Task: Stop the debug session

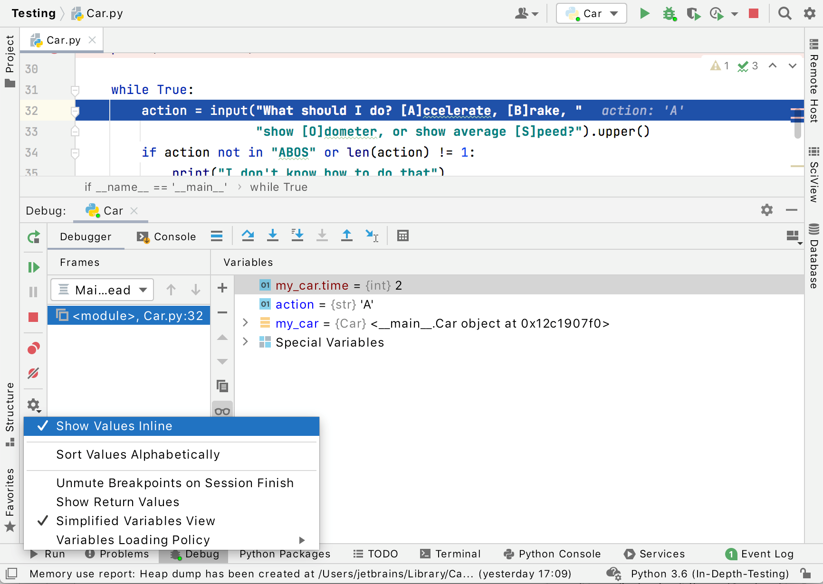Action: point(33,316)
